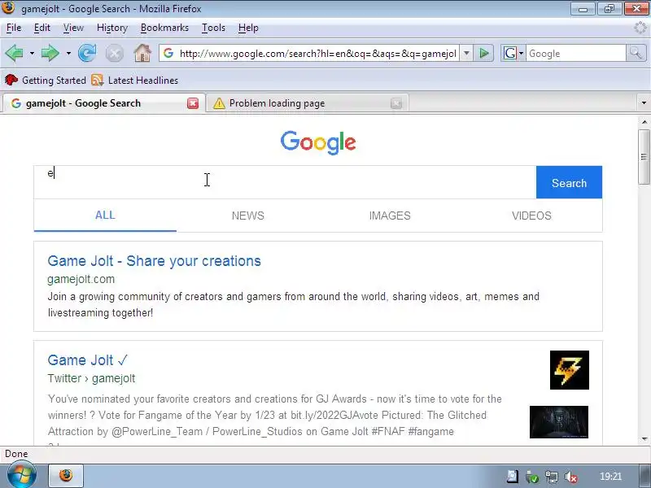This screenshot has width=651, height=488.
Task: Open Game Jolt - Share your creations link
Action: click(154, 261)
